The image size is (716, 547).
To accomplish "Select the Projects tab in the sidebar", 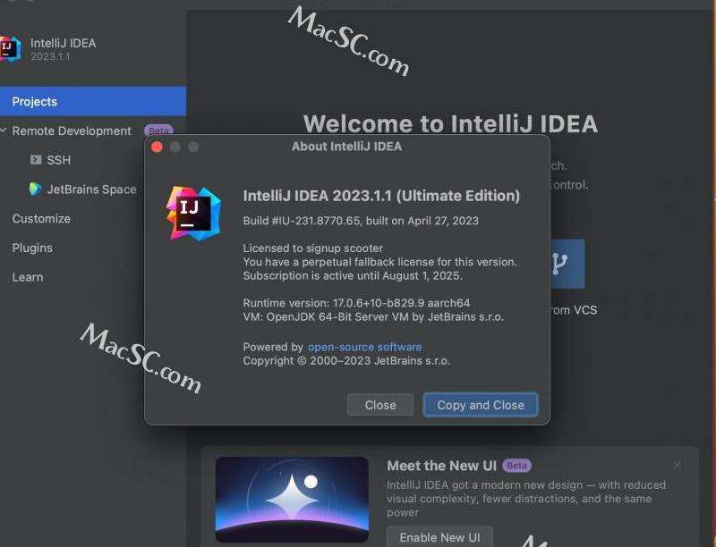I will 92,101.
